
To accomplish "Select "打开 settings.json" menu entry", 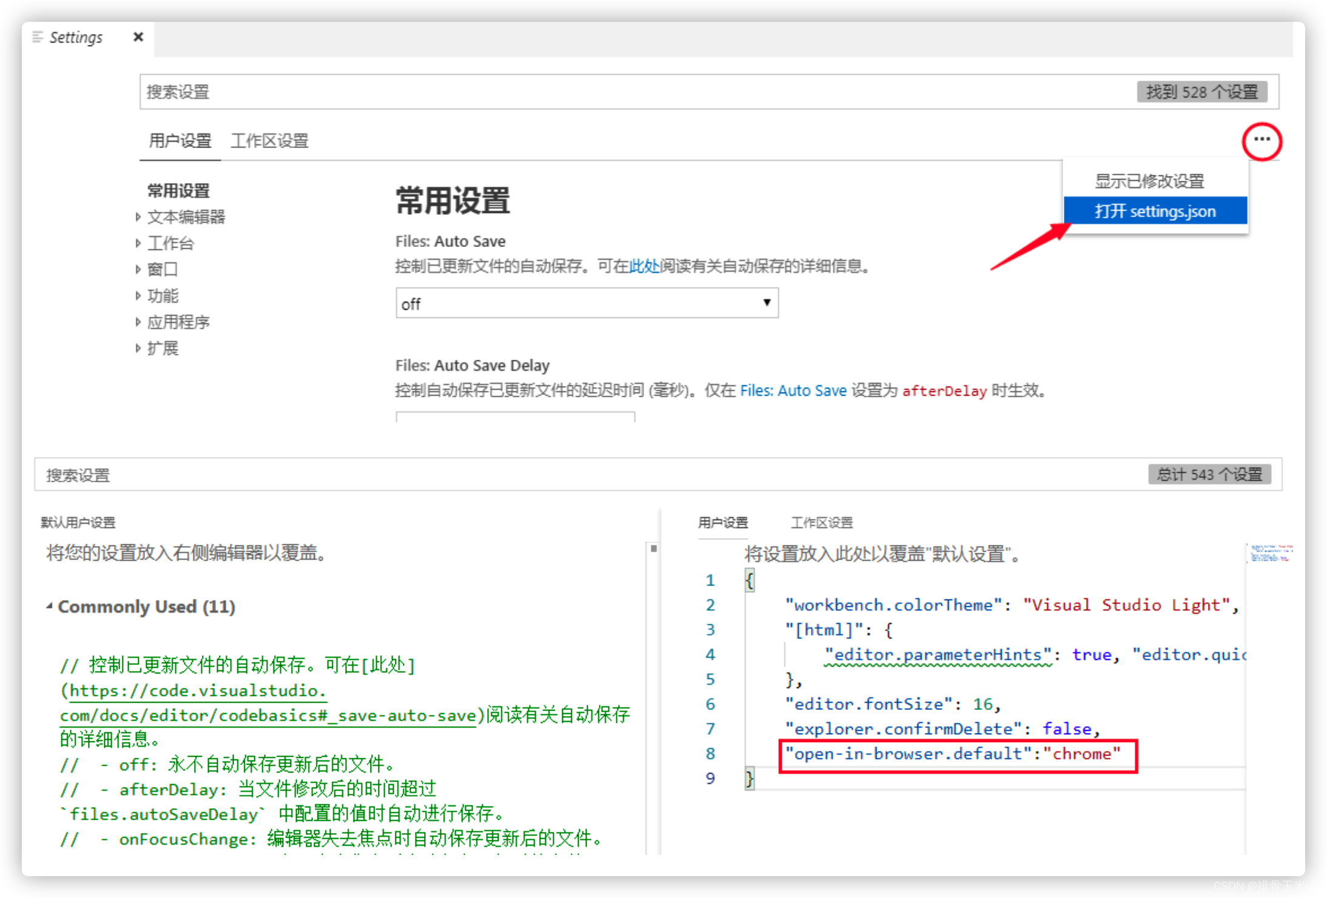I will click(1155, 211).
